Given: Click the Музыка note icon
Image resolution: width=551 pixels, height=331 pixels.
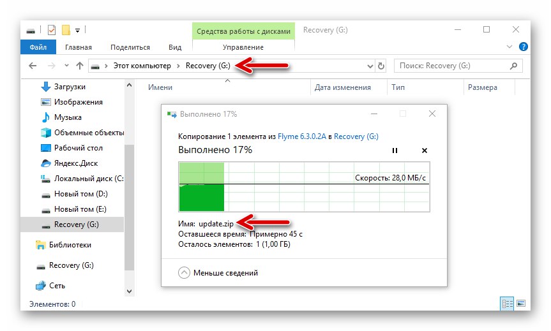Looking at the screenshot, I should click(46, 117).
